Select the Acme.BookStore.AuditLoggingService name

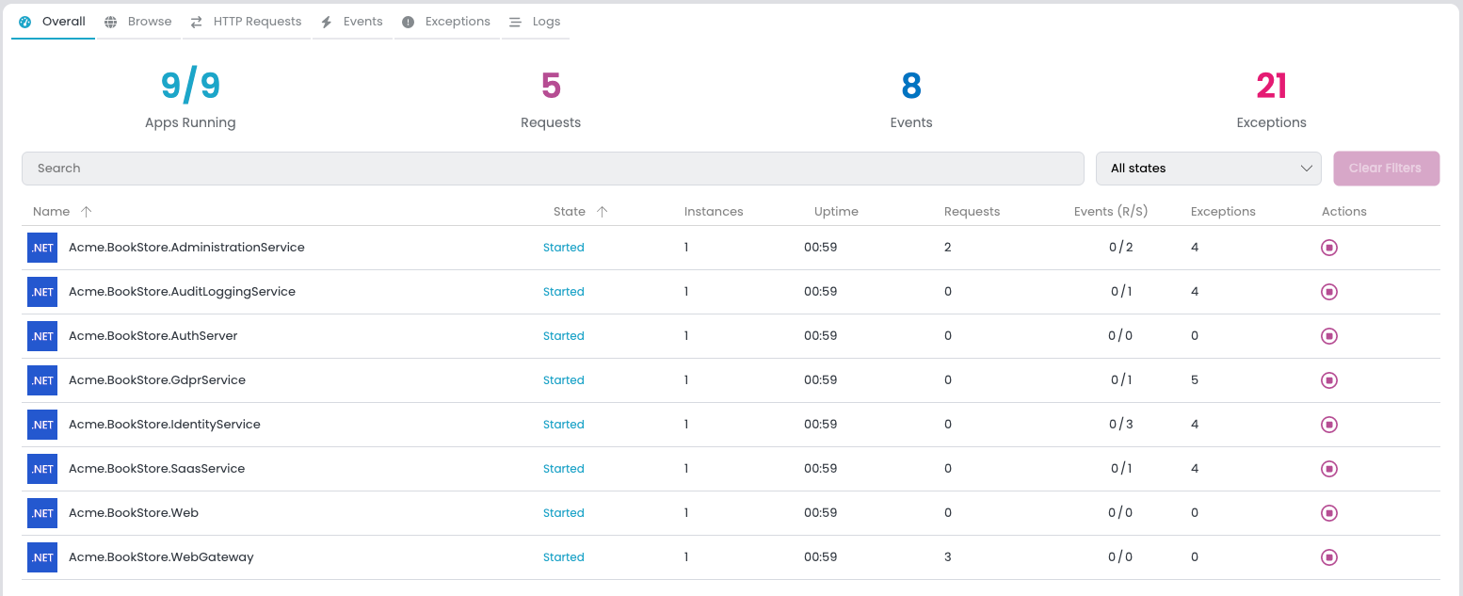(x=182, y=292)
